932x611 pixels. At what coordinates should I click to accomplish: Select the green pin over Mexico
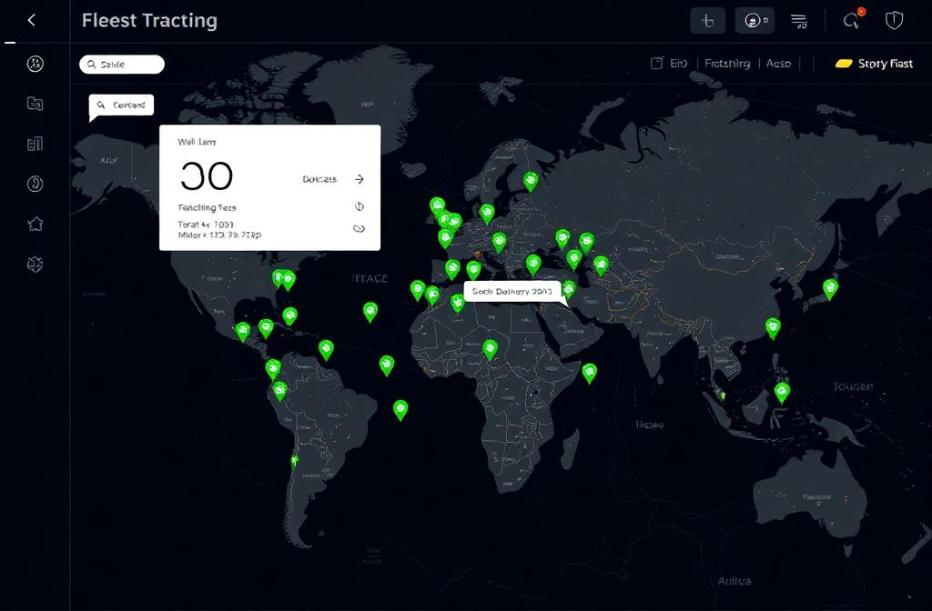pos(242,331)
